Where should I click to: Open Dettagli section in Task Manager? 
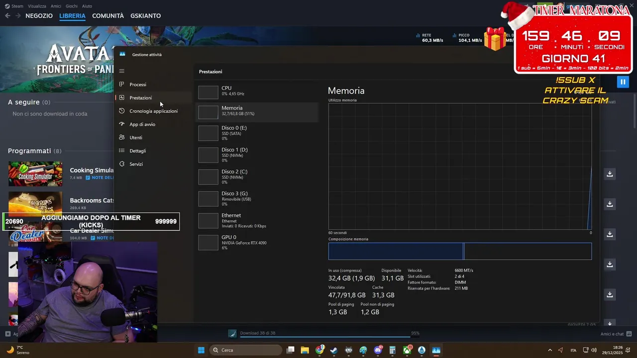[153, 151]
